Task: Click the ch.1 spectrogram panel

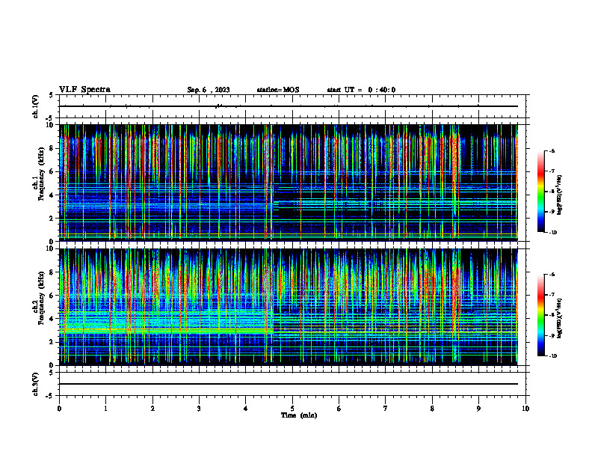Action: tap(289, 183)
